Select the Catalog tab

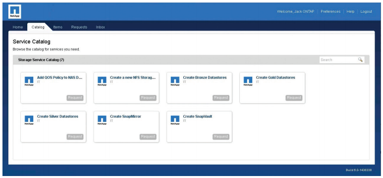38,27
